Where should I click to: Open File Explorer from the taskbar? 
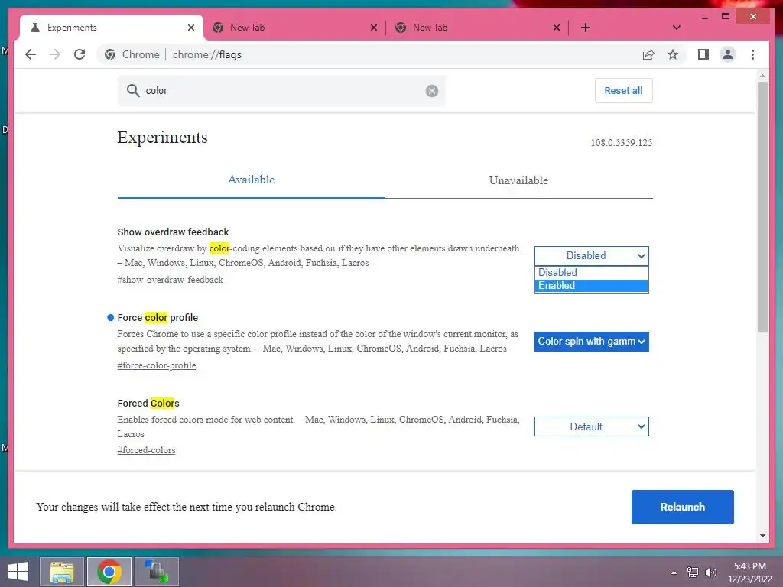tap(62, 572)
